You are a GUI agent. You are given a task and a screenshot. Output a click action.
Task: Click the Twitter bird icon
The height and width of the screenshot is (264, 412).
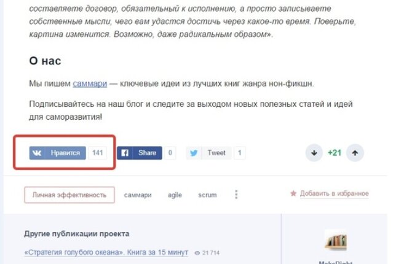click(194, 153)
